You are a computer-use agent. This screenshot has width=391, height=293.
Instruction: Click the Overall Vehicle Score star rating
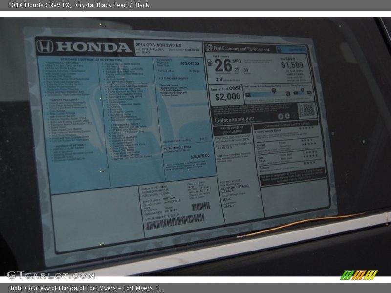306,128
